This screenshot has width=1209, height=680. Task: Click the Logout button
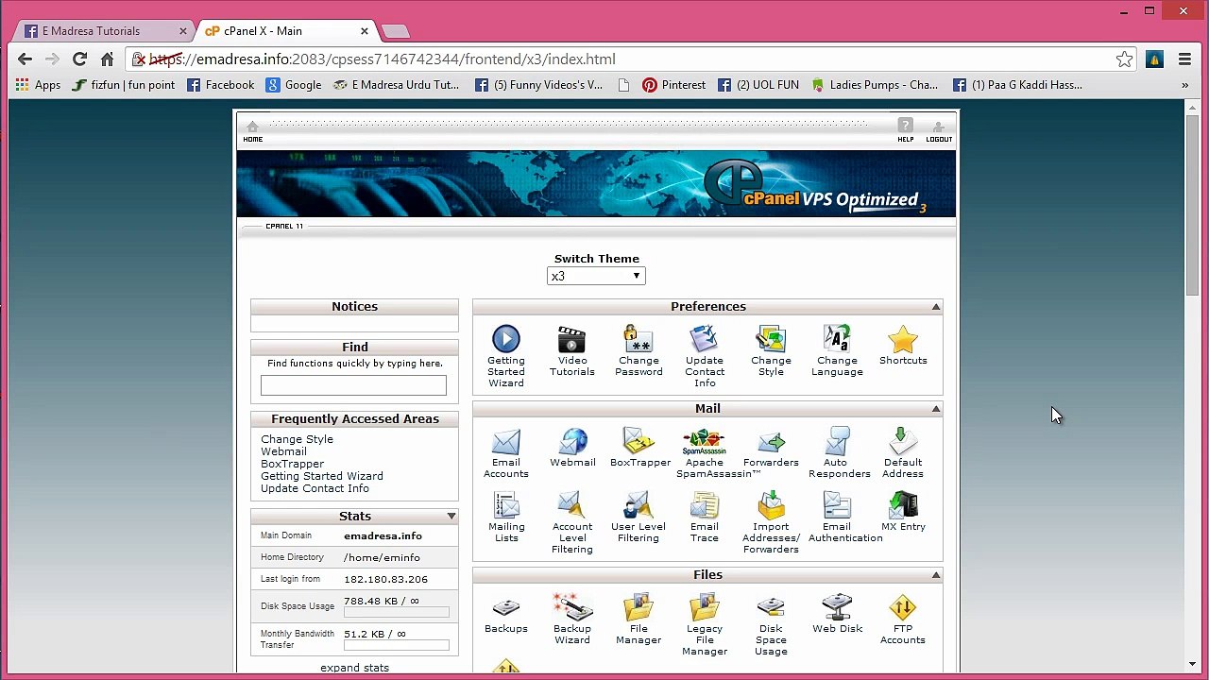939,130
